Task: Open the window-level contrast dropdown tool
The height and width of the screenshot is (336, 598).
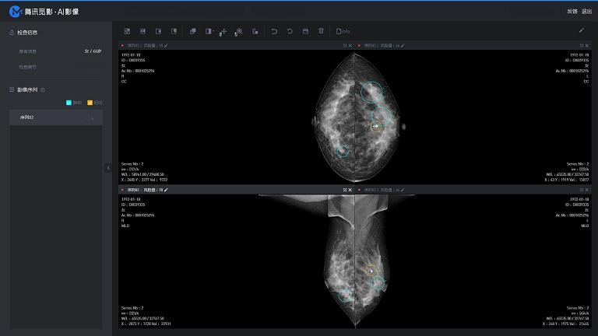Action: click(209, 31)
